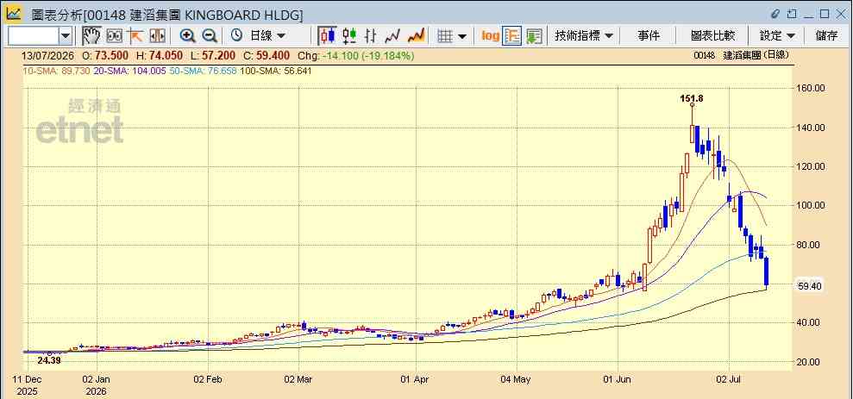Click the 01 Jun date axis label
Image resolution: width=853 pixels, height=399 pixels.
tap(618, 379)
